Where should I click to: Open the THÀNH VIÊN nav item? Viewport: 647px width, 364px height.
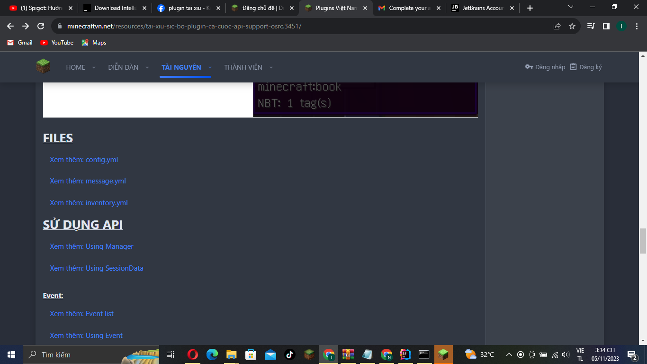point(243,67)
